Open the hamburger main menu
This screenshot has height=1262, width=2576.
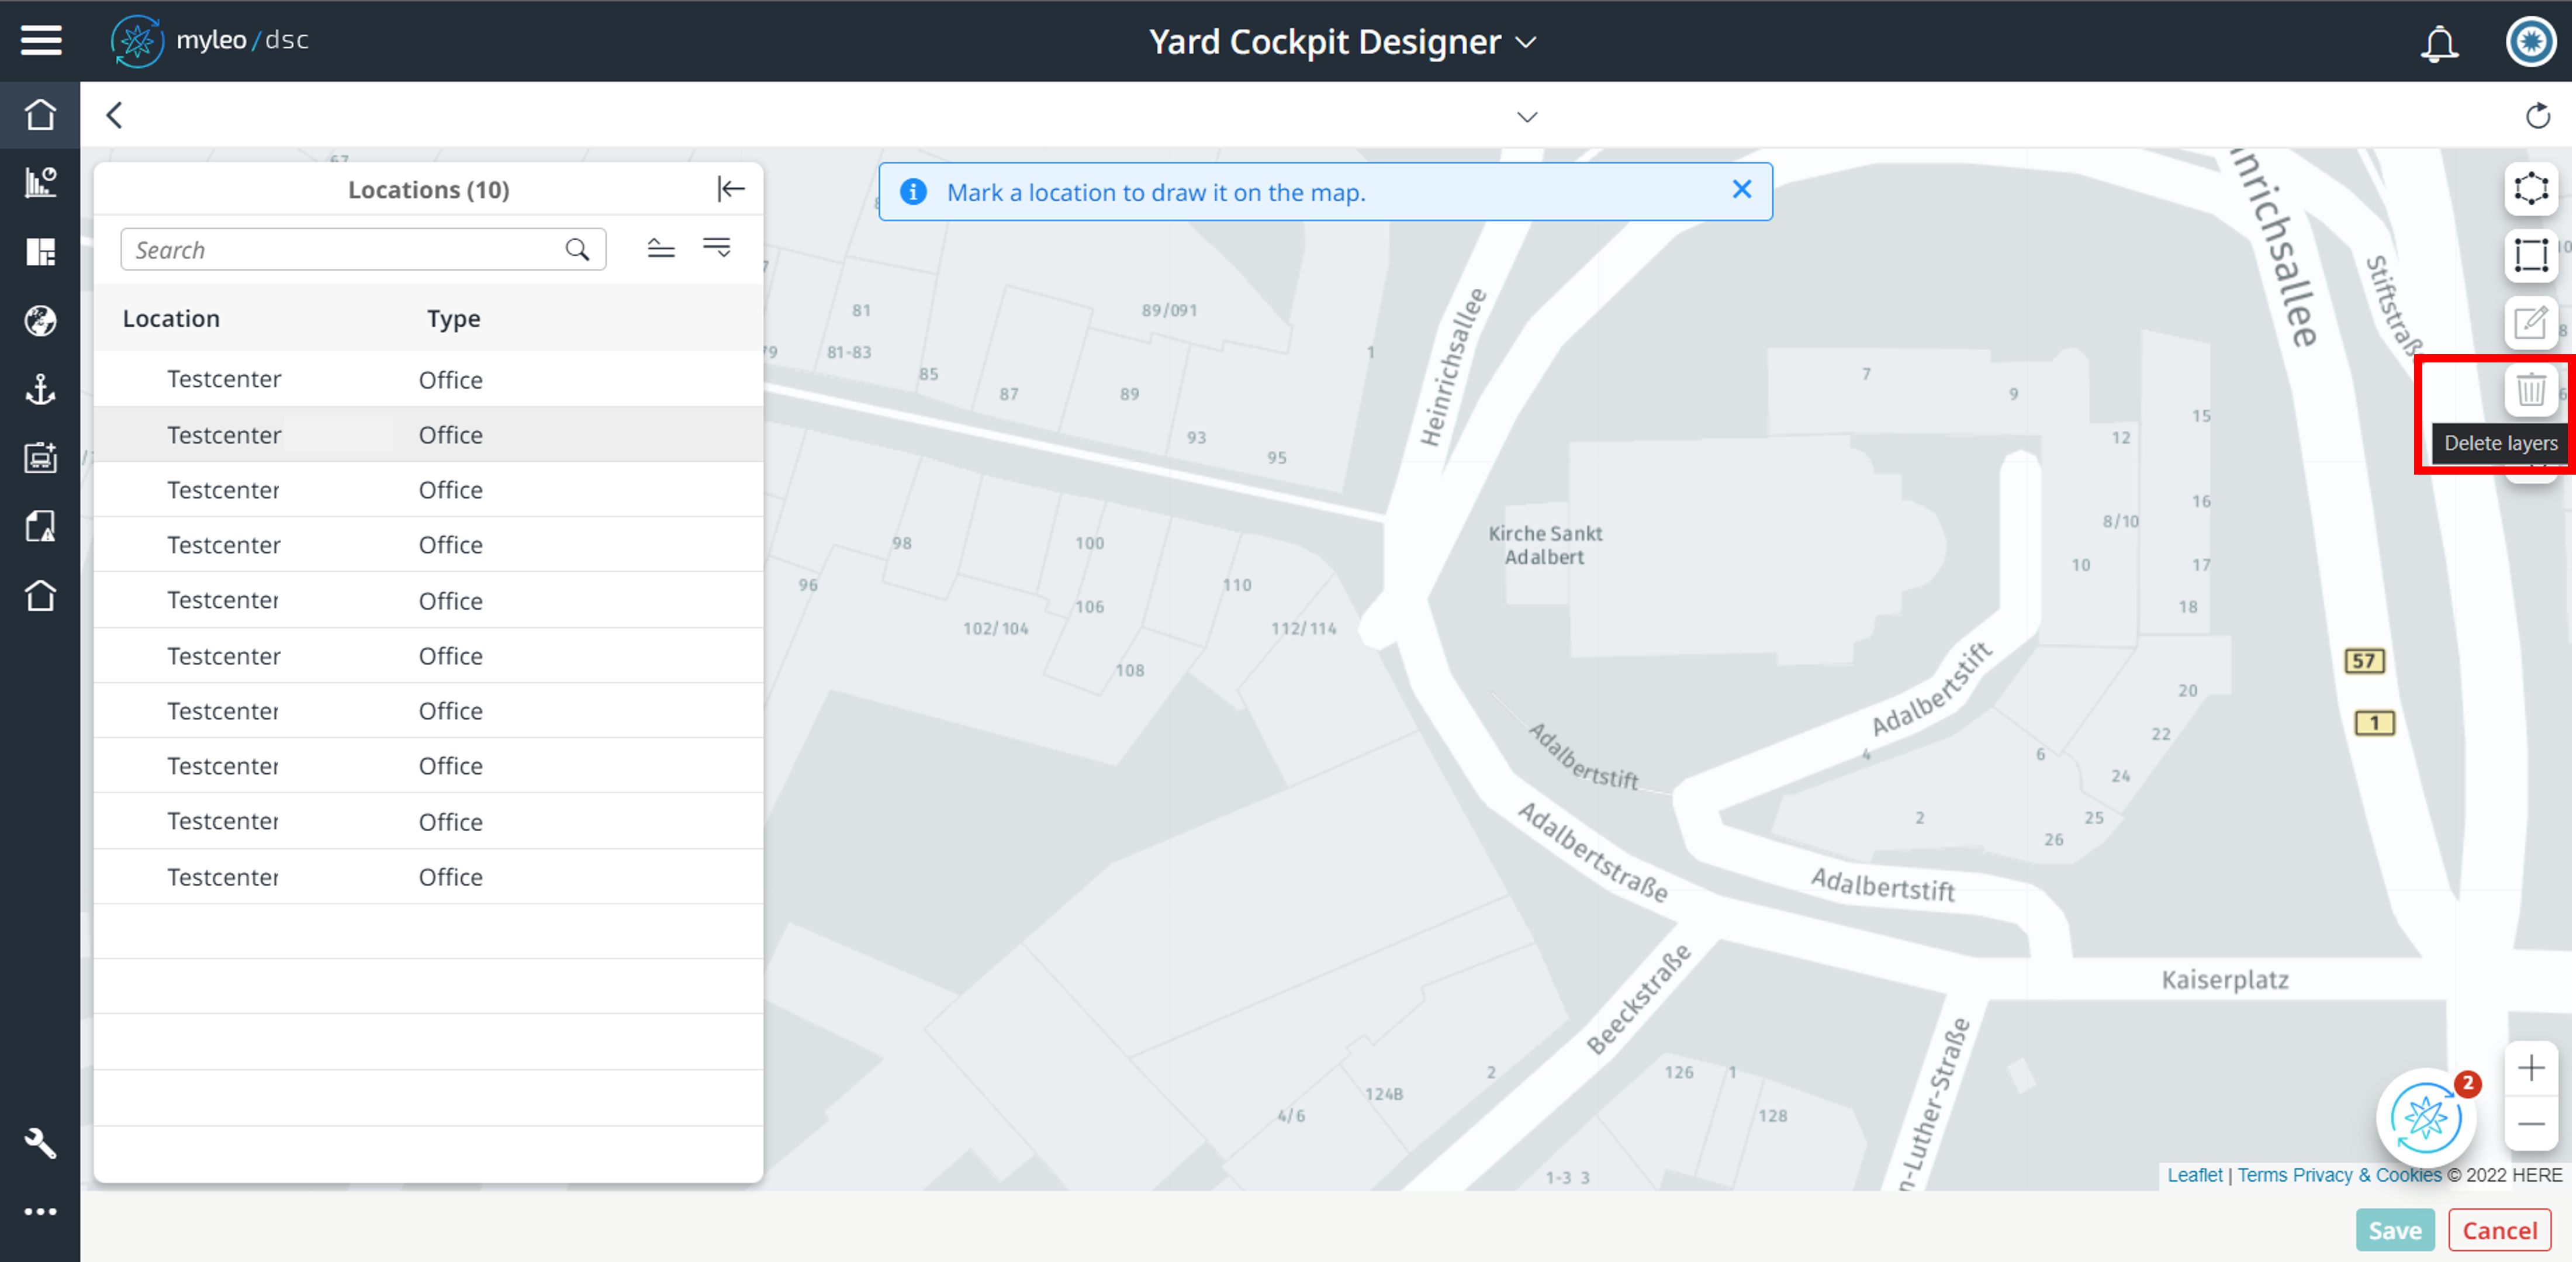click(41, 40)
